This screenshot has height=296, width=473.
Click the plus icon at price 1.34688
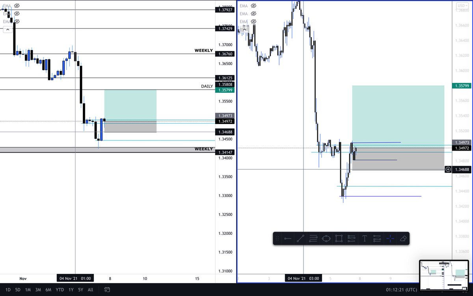point(448,169)
